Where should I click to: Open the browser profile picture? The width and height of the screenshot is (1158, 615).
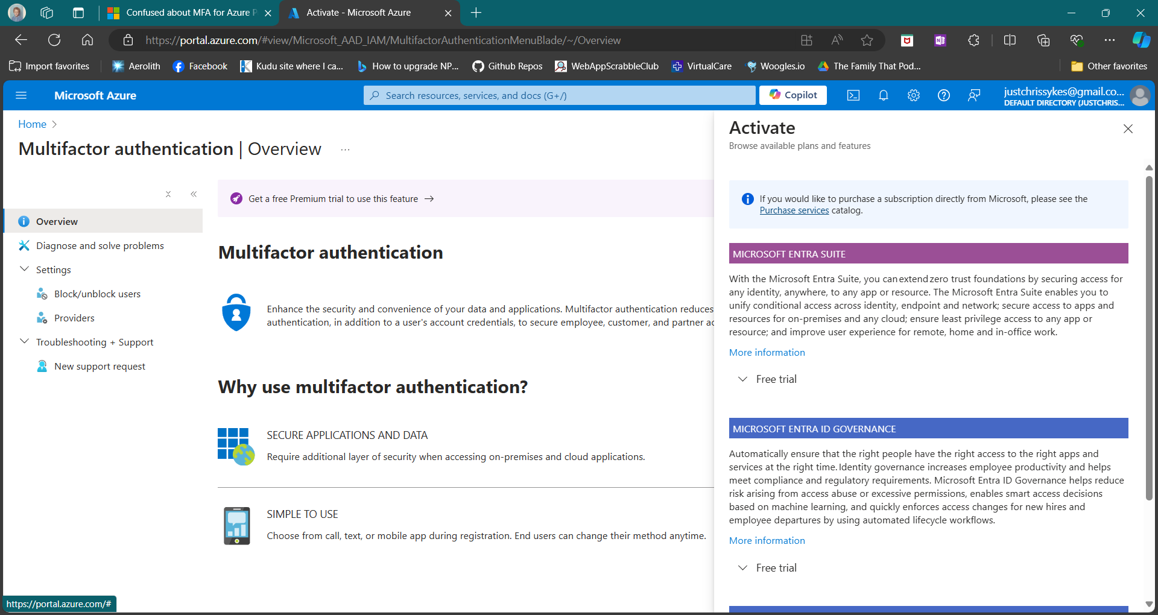(x=17, y=13)
